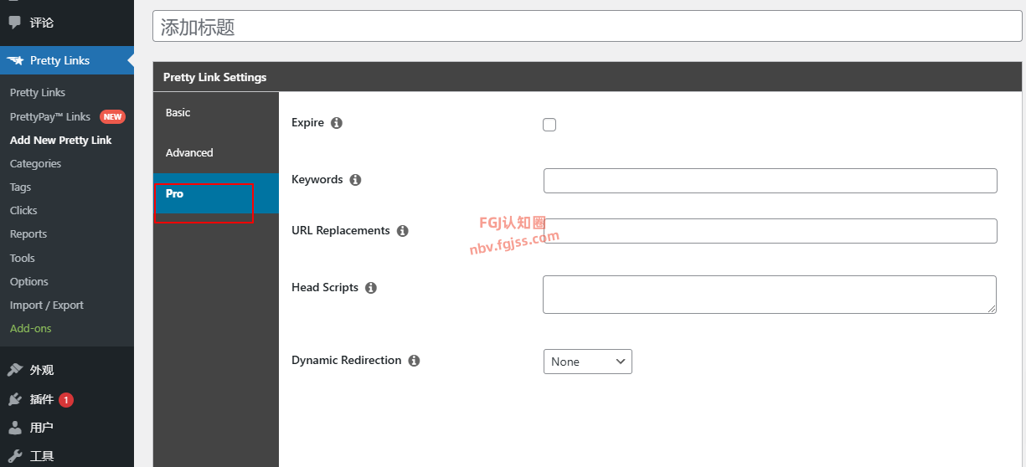Click the Head Scripts info icon
1026x467 pixels.
[x=371, y=288]
